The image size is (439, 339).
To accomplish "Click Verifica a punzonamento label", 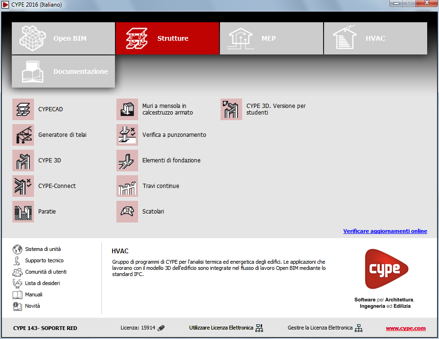I will 174,135.
